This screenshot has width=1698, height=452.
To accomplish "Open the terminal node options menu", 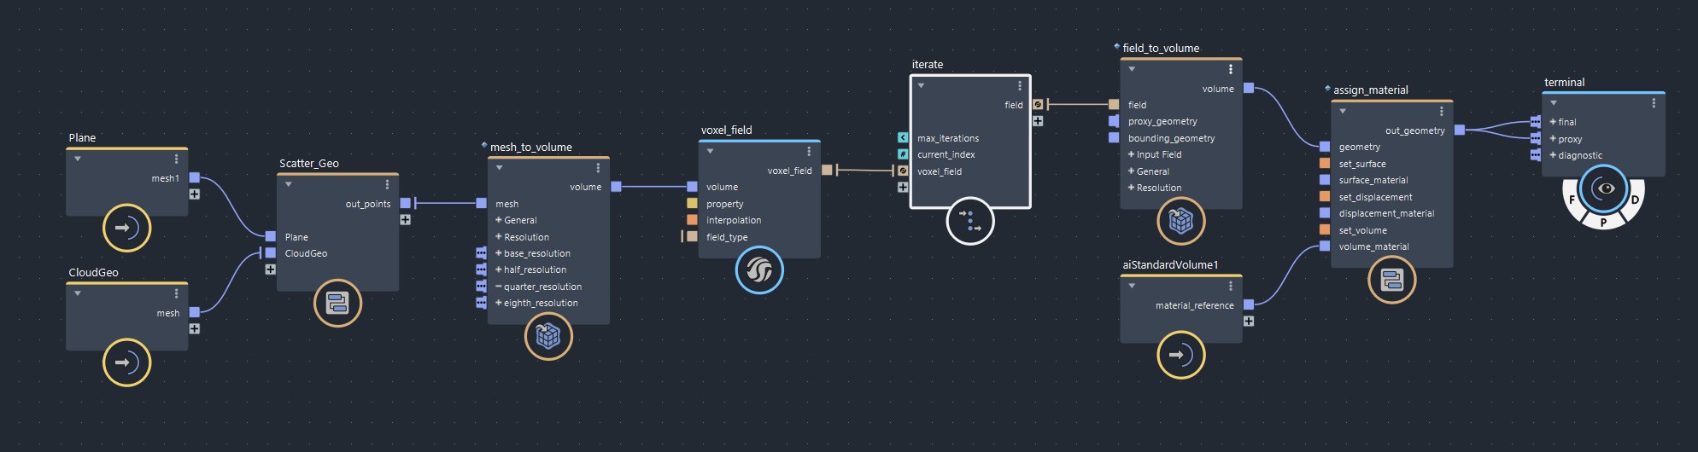I will tap(1654, 103).
